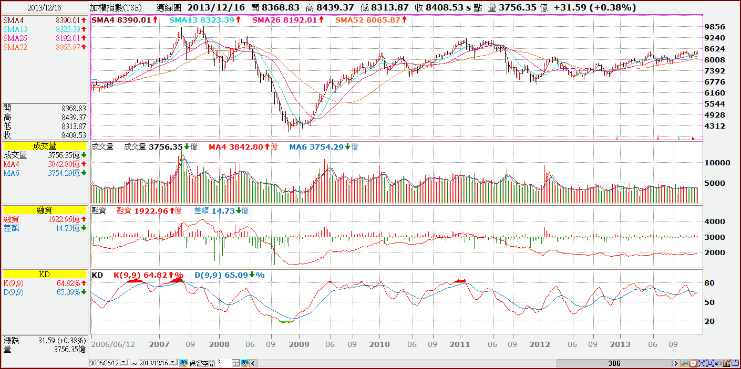This screenshot has height=369, width=741.
Task: Click left panel 收 8408.53 row
Action: pyautogui.click(x=44, y=135)
